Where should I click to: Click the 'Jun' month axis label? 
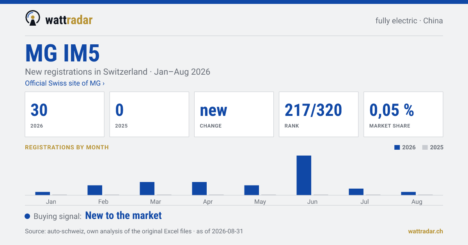tap(312, 202)
